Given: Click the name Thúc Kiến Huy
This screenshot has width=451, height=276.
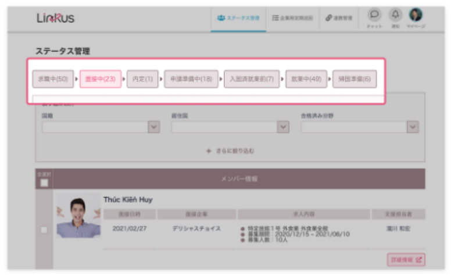Looking at the screenshot, I should click(128, 199).
